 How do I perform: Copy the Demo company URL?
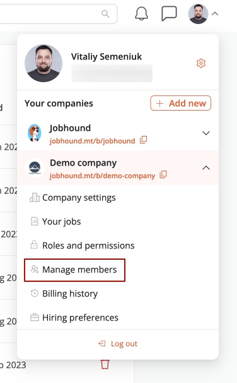pyautogui.click(x=163, y=174)
